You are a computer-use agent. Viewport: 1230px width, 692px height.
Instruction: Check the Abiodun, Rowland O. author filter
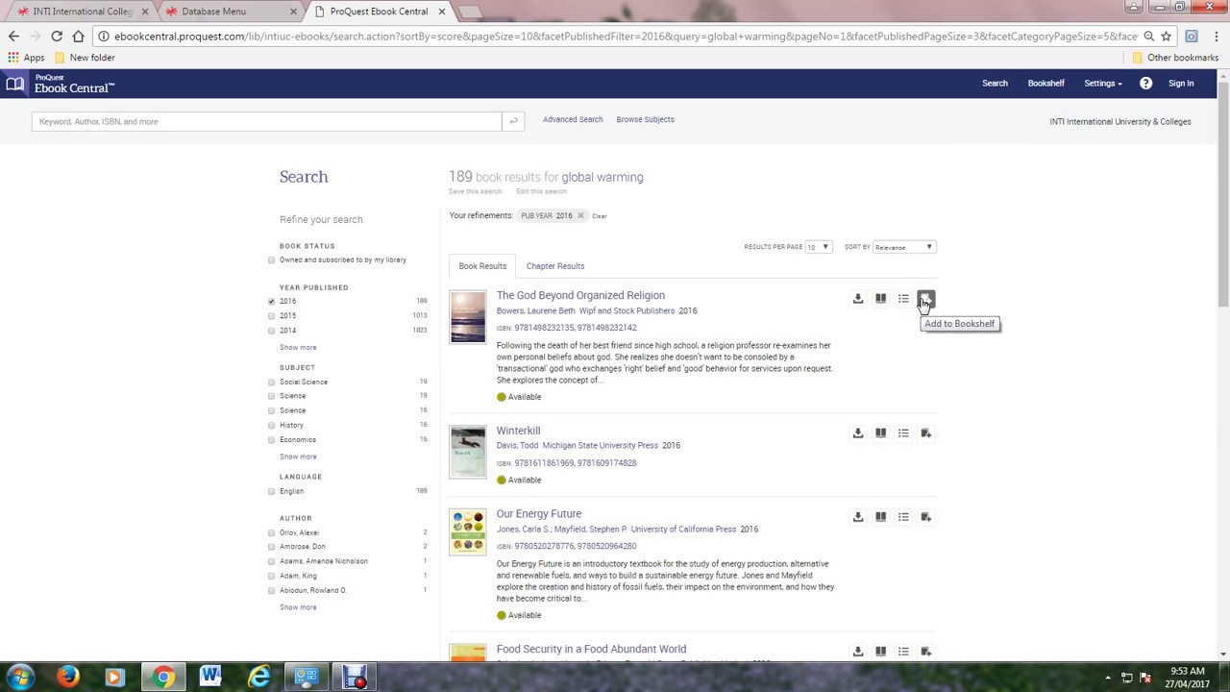tap(271, 590)
